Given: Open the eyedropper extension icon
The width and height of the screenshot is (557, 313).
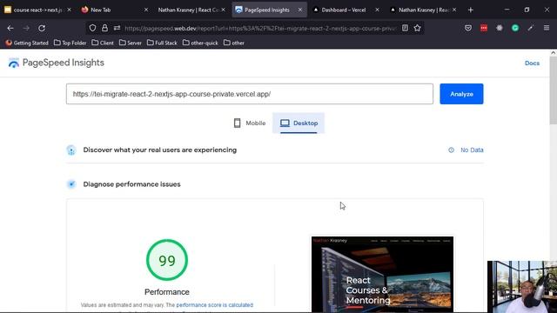Looking at the screenshot, I should click(530, 28).
